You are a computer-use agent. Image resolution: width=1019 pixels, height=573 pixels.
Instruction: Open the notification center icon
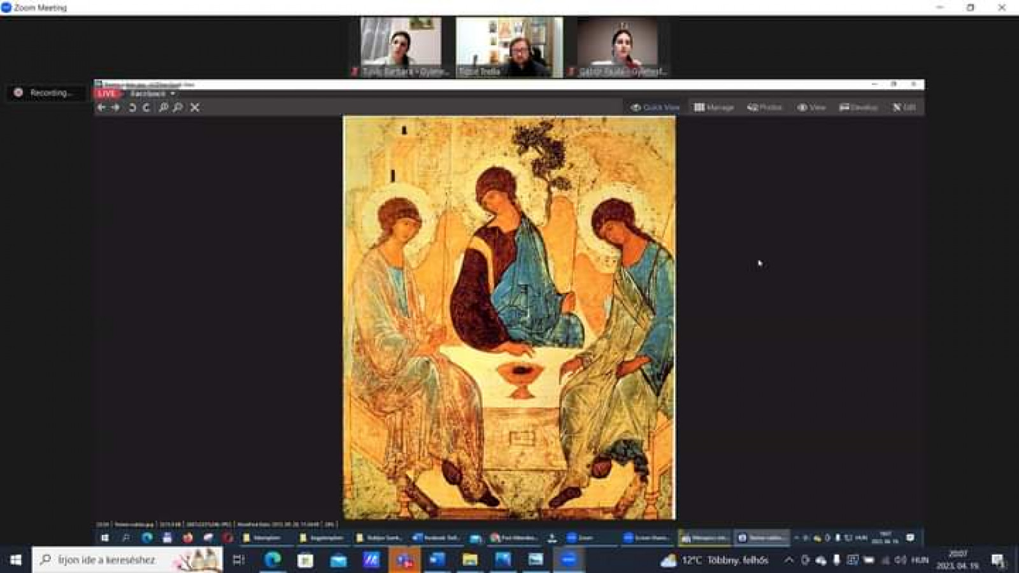pyautogui.click(x=997, y=560)
